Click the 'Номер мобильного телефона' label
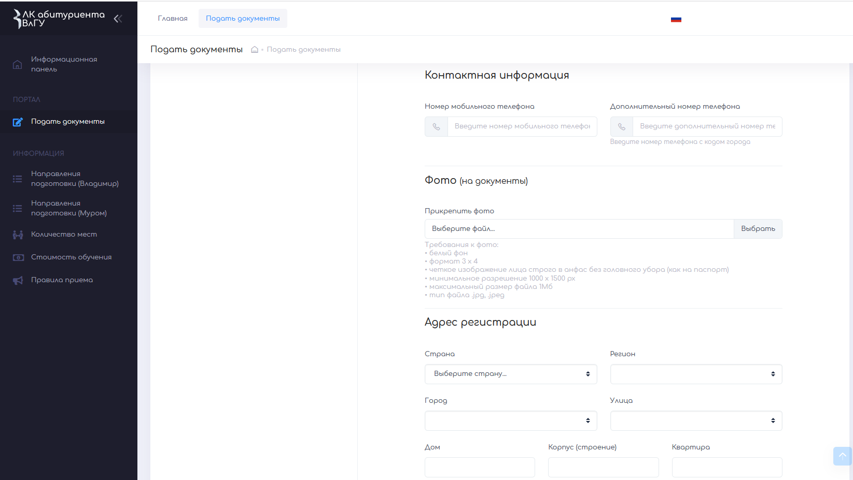853x480 pixels. click(479, 106)
